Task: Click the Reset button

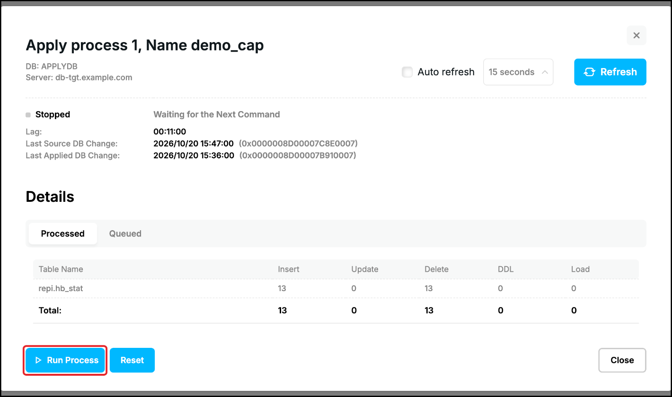Action: click(x=132, y=360)
